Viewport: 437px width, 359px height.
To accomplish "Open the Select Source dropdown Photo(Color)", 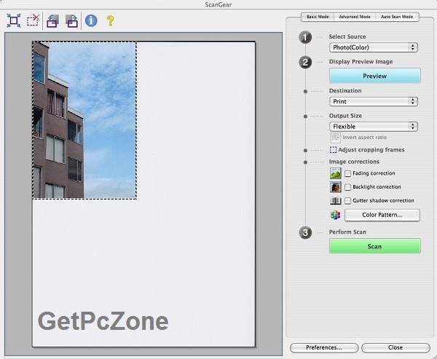I will 374,47.
